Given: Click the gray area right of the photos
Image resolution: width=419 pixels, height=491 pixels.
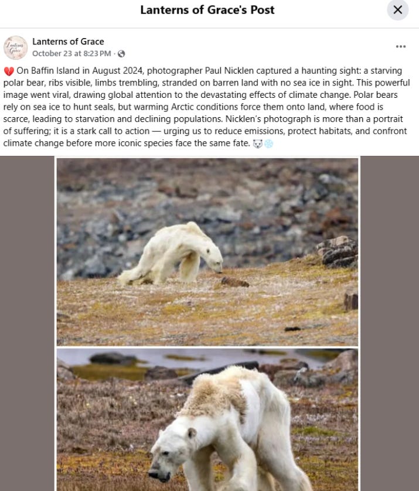Looking at the screenshot, I should tap(390, 323).
